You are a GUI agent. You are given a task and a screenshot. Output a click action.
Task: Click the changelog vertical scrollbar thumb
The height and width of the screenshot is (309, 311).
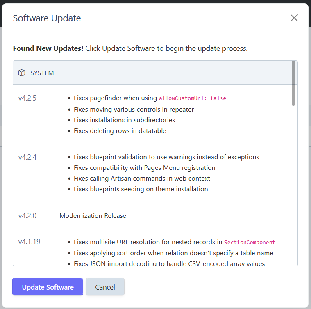click(x=293, y=83)
